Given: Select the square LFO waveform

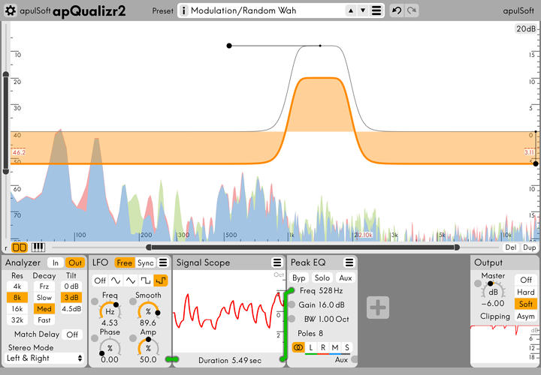Looking at the screenshot, I should pyautogui.click(x=146, y=280).
